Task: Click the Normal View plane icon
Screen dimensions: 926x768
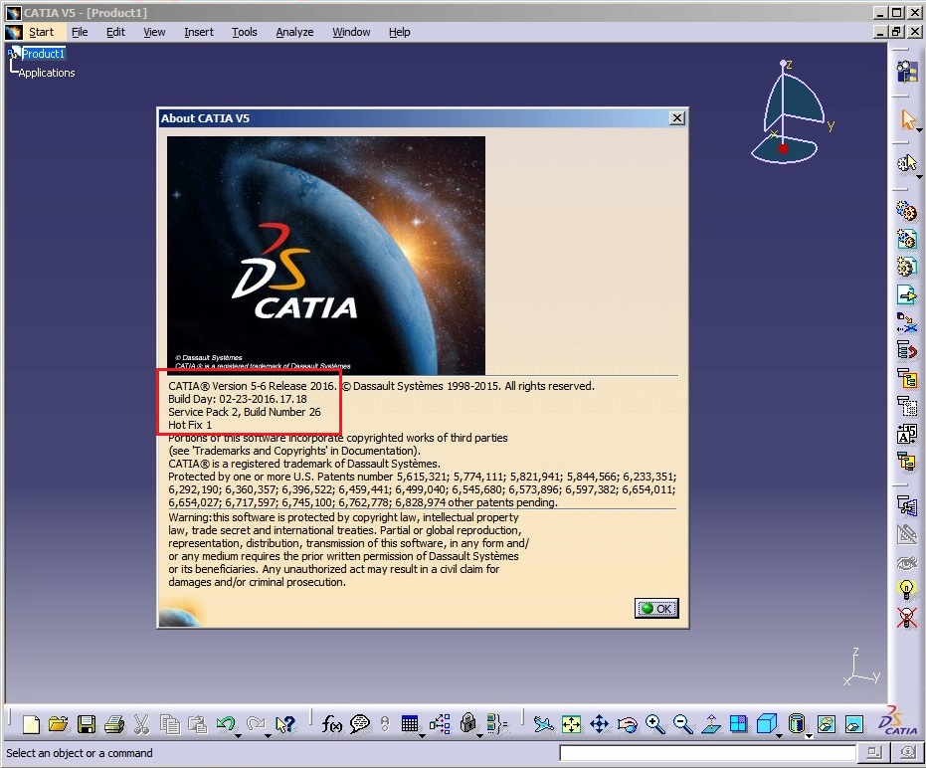Action: 711,724
